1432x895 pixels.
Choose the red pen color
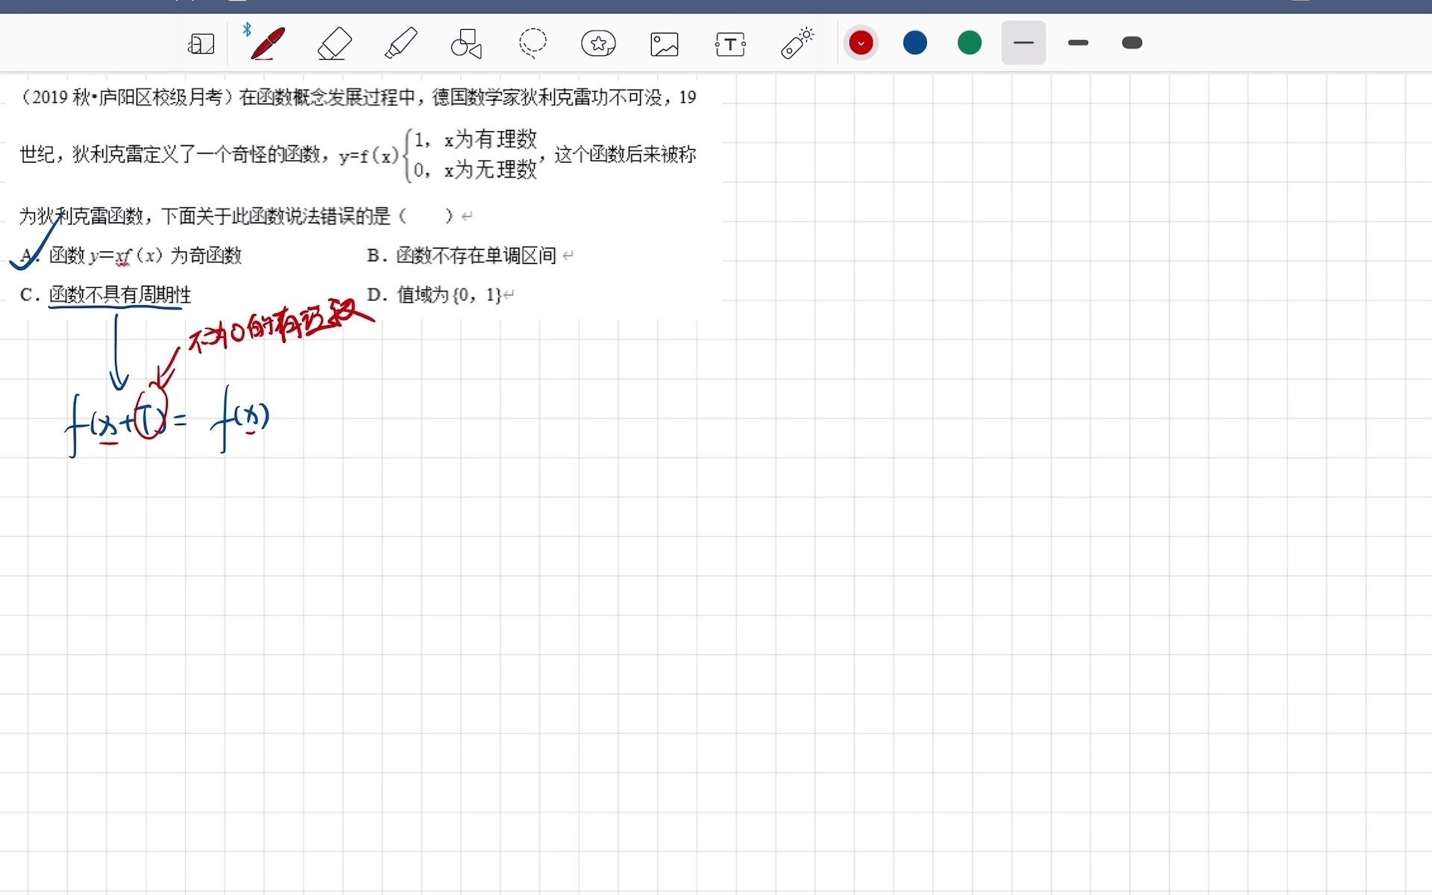861,43
